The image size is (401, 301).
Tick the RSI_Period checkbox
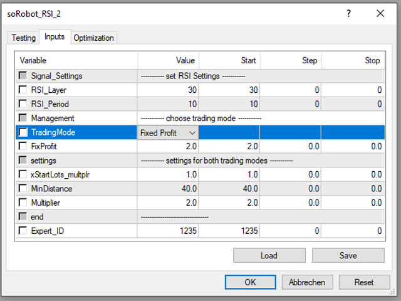pyautogui.click(x=23, y=103)
